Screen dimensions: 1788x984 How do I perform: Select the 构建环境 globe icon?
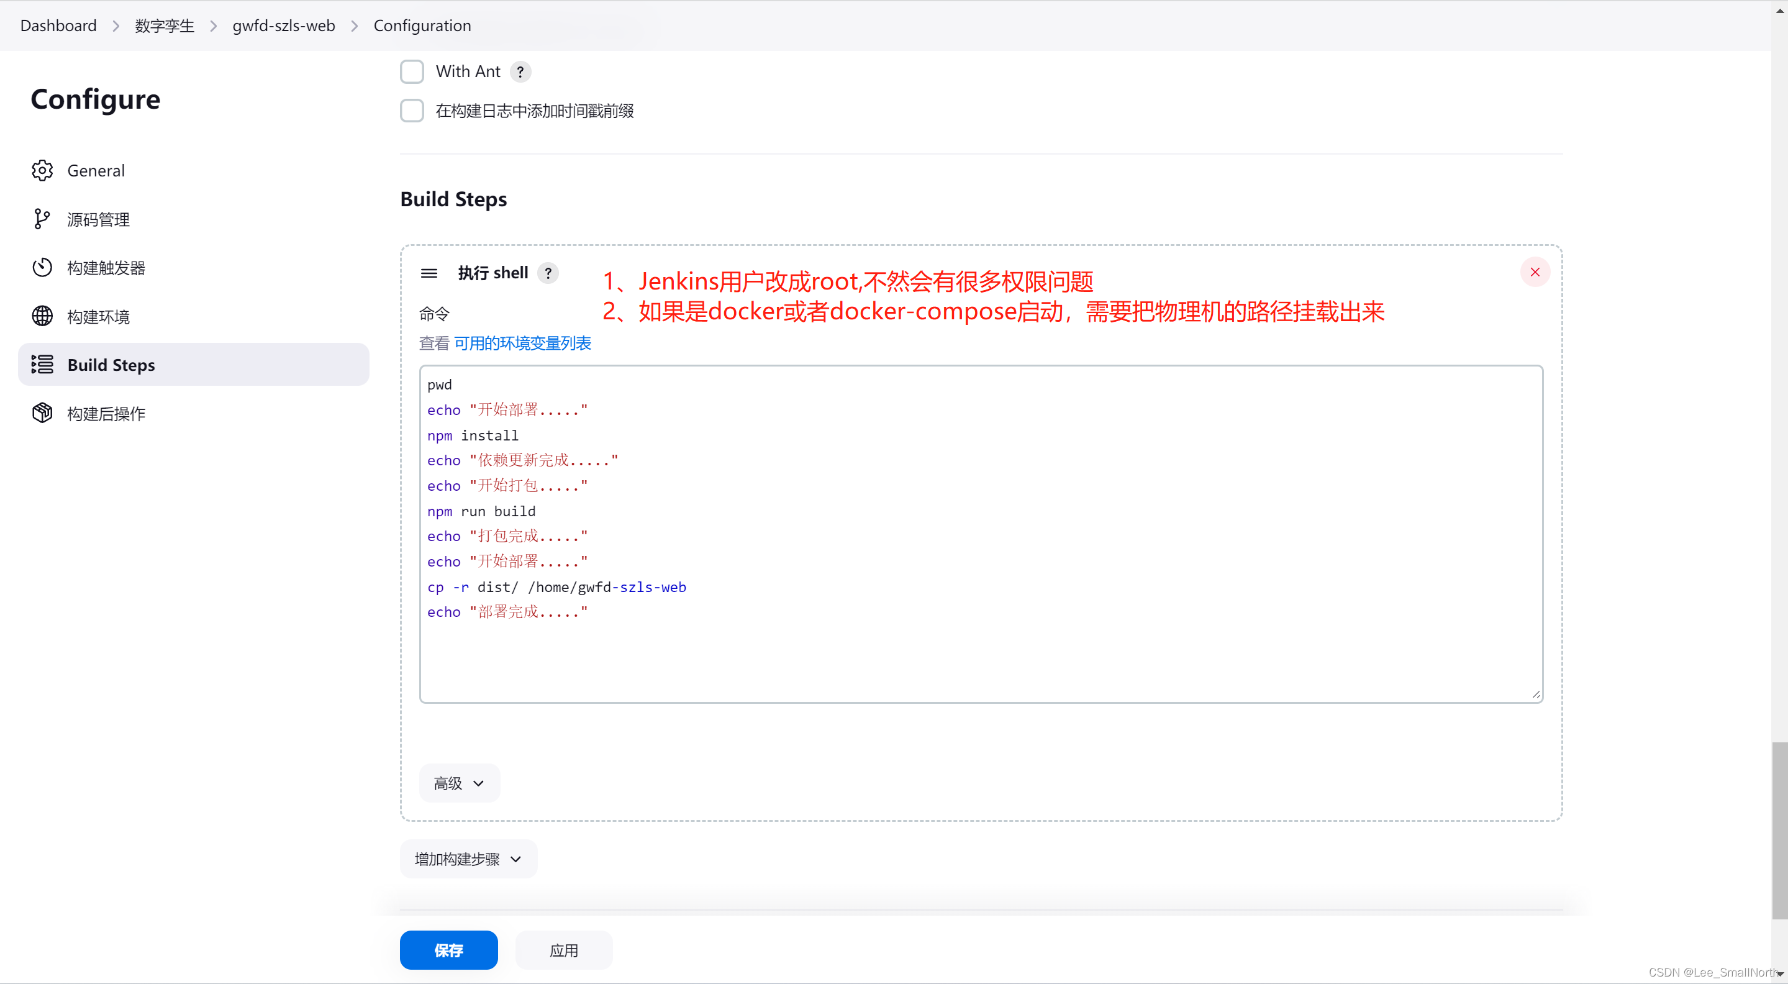[x=42, y=316]
